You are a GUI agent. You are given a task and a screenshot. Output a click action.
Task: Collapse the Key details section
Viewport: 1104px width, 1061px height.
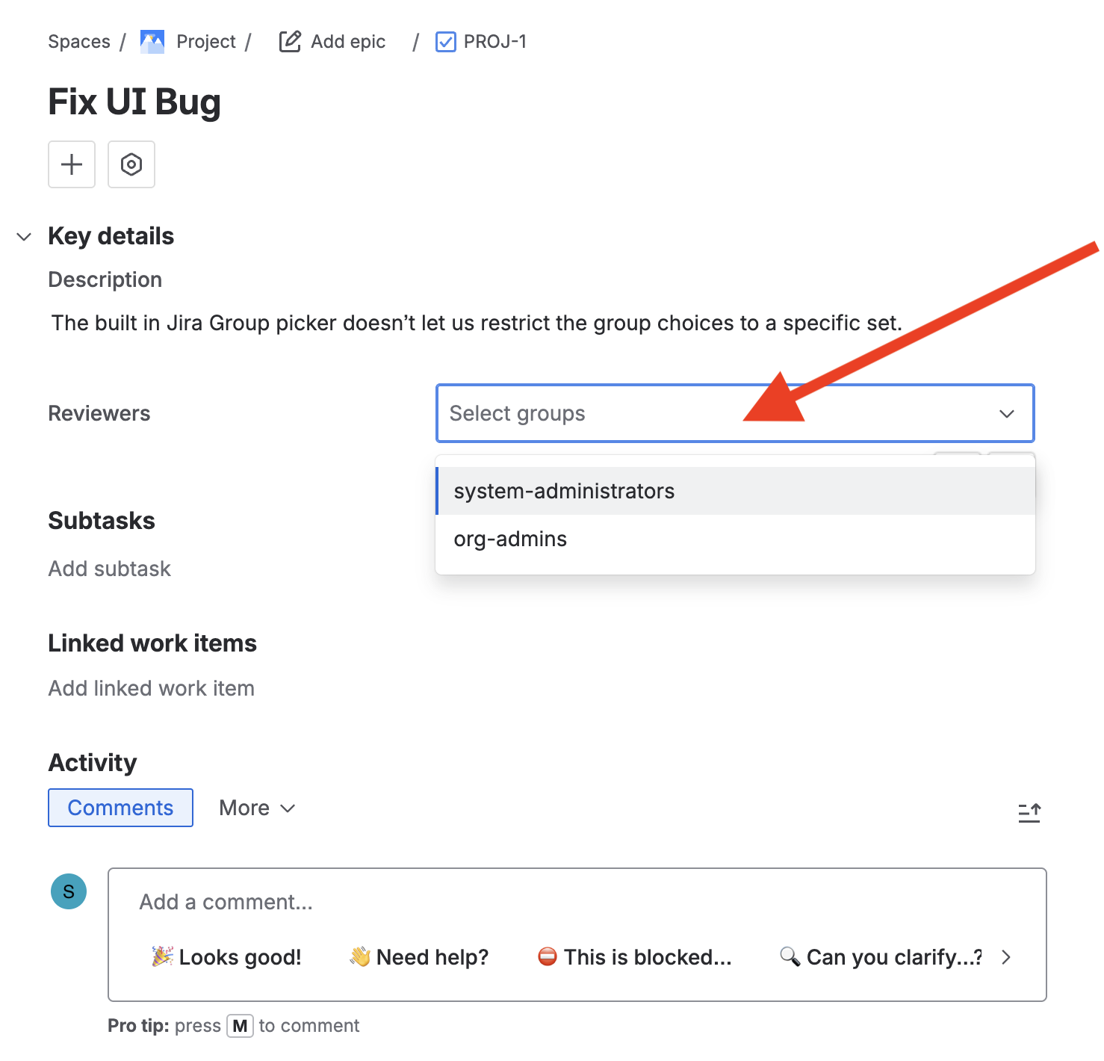(25, 236)
